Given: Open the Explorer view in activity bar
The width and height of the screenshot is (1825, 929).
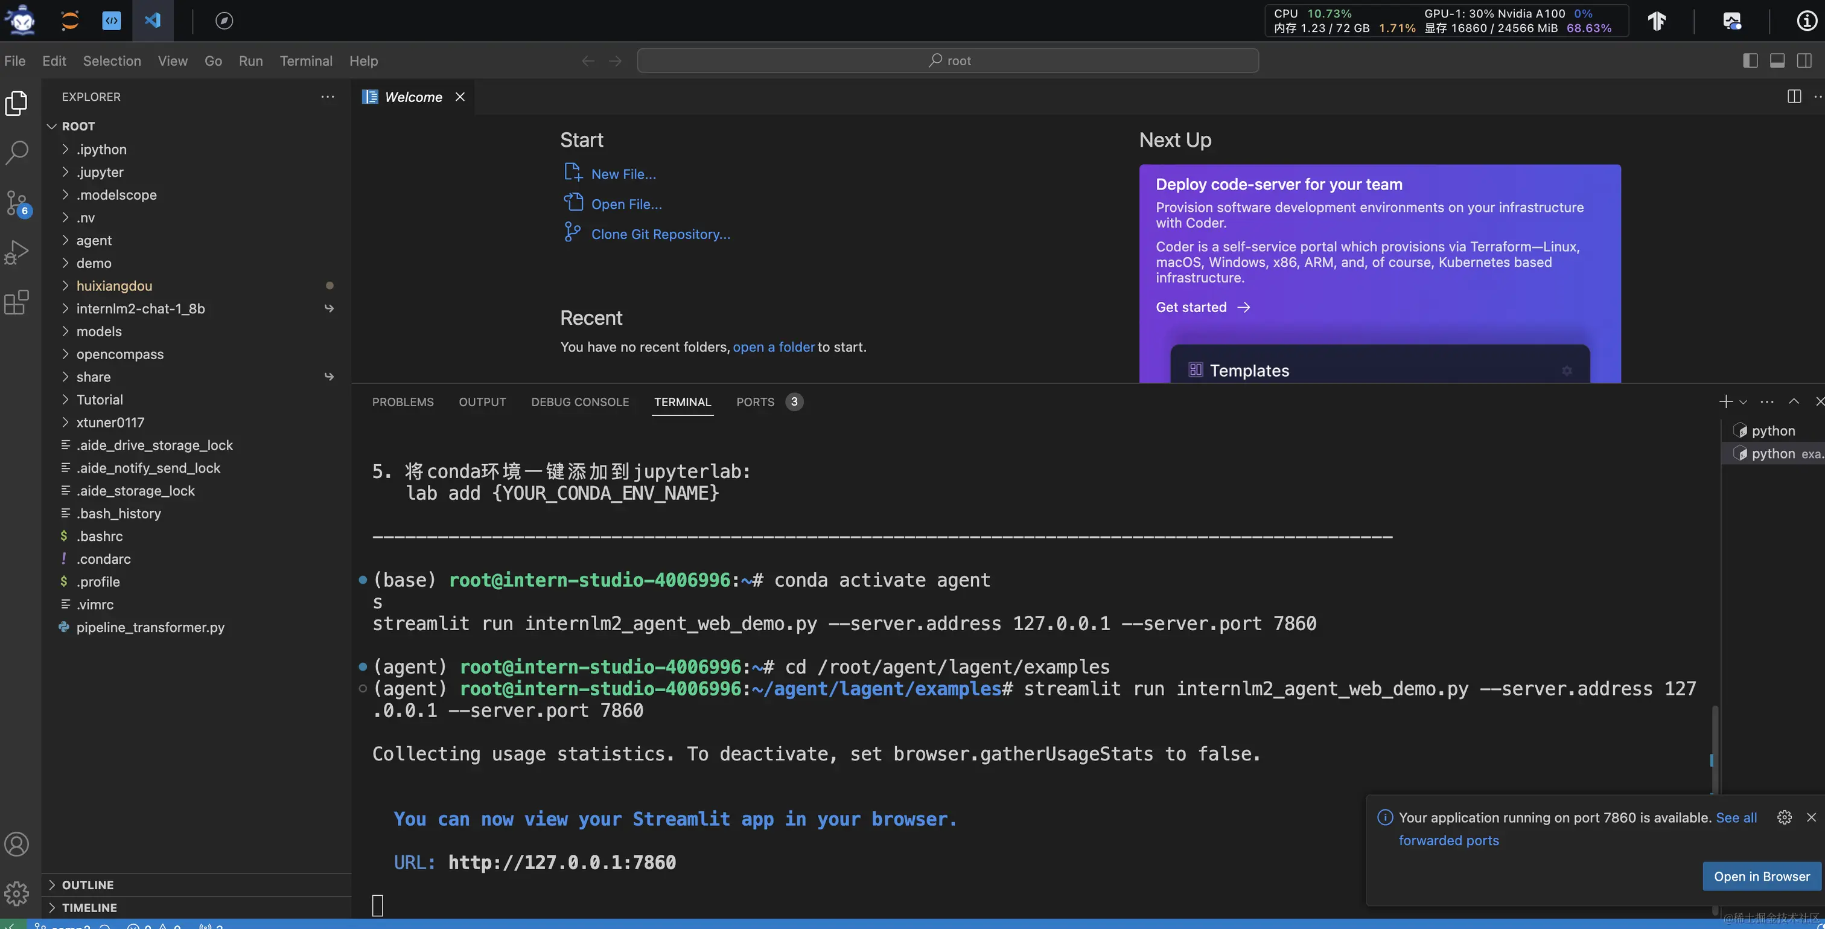Looking at the screenshot, I should point(17,103).
